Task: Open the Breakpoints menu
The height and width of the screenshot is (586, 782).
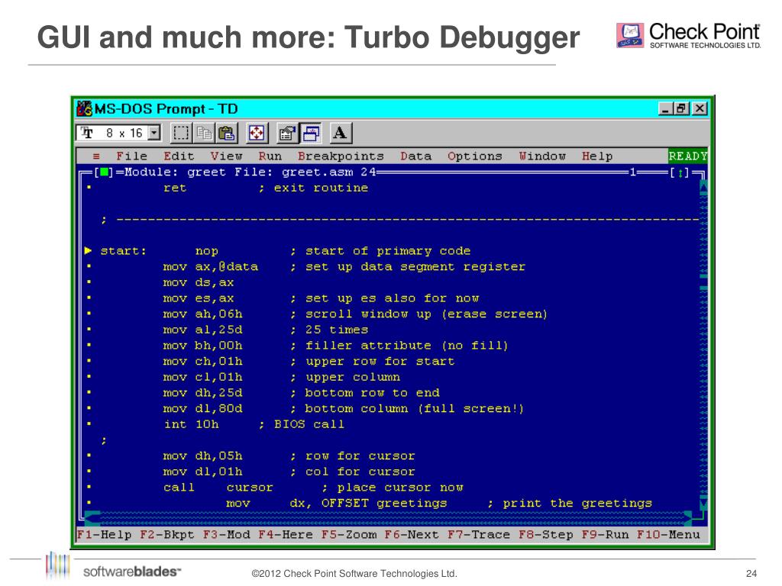Action: pyautogui.click(x=341, y=156)
